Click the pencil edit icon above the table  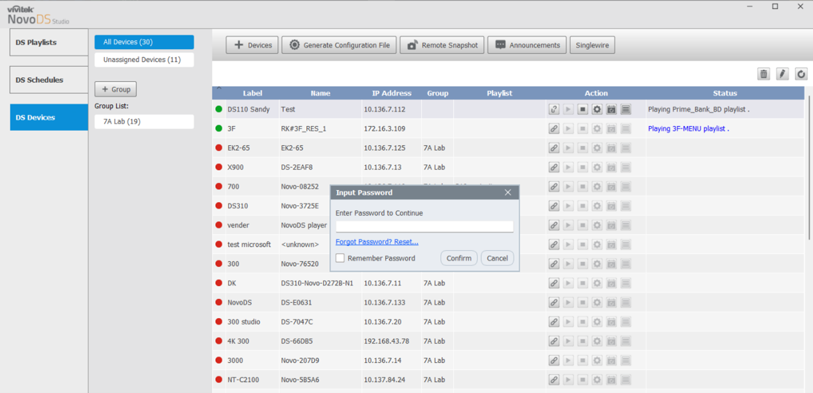(x=782, y=74)
